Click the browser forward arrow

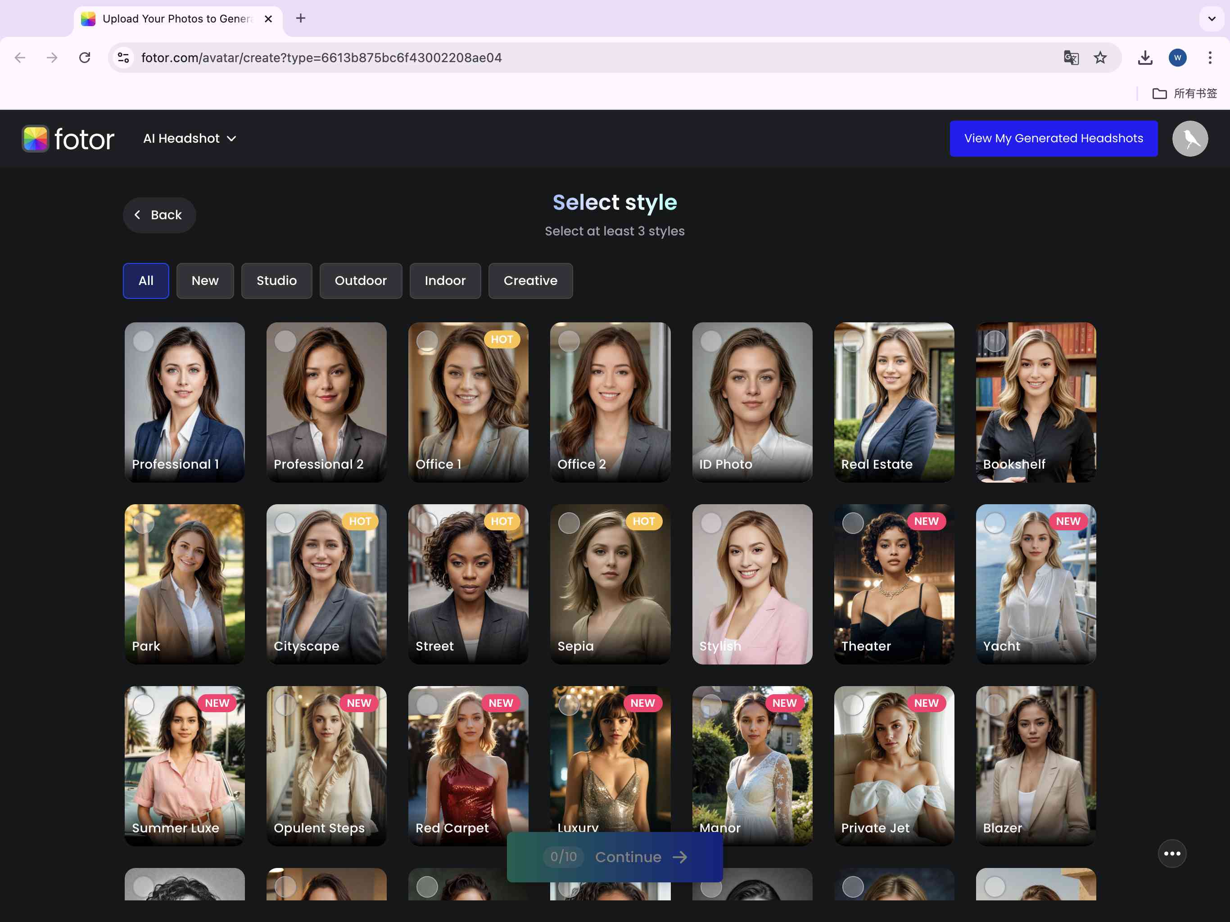(x=52, y=58)
